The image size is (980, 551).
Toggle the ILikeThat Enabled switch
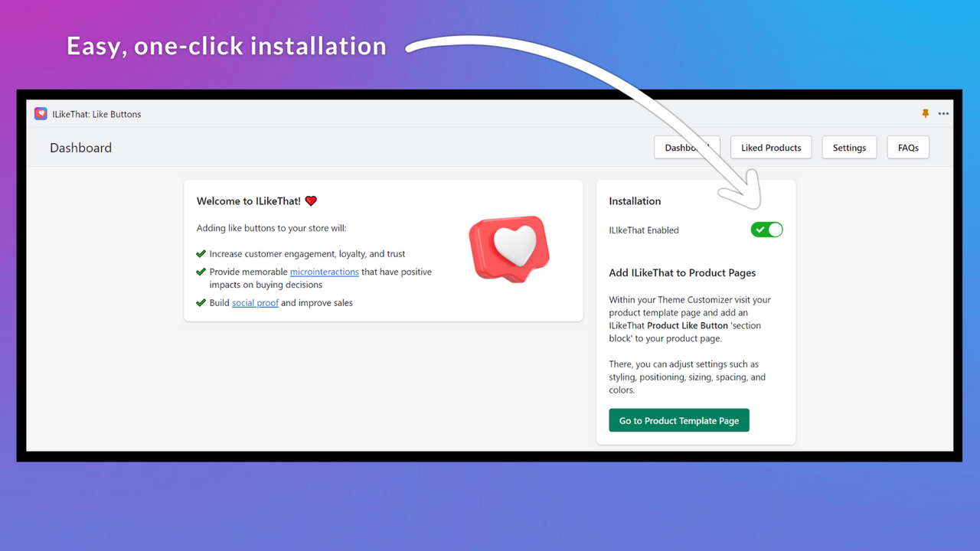coord(766,230)
